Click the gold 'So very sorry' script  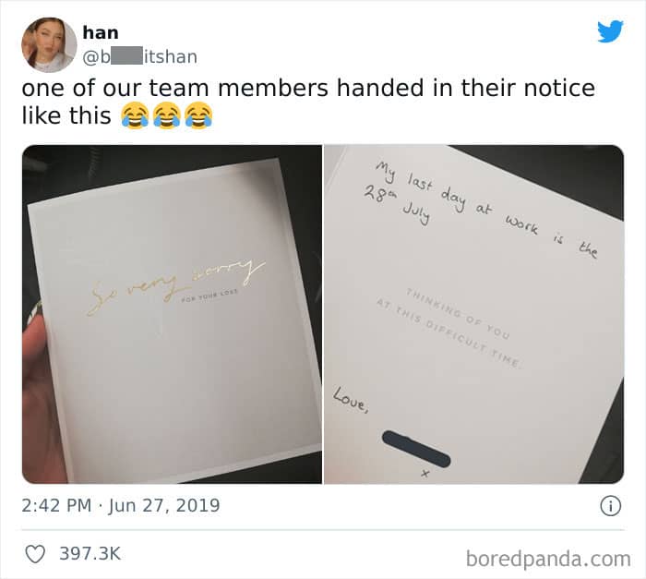click(176, 285)
